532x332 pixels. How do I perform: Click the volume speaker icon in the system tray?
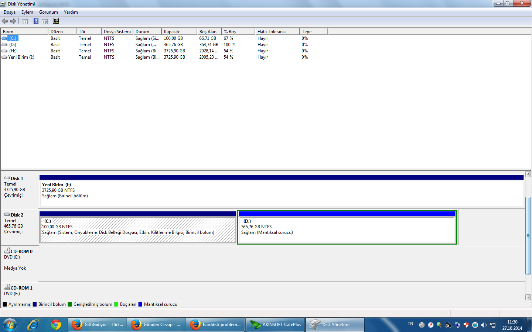pos(484,325)
